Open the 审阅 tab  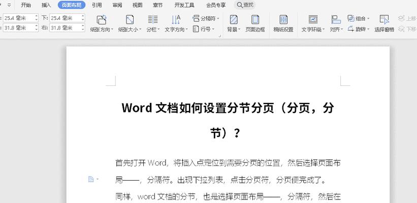click(x=117, y=5)
